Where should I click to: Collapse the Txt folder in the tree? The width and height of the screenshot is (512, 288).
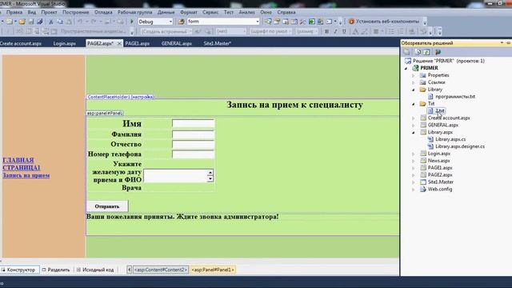point(414,104)
